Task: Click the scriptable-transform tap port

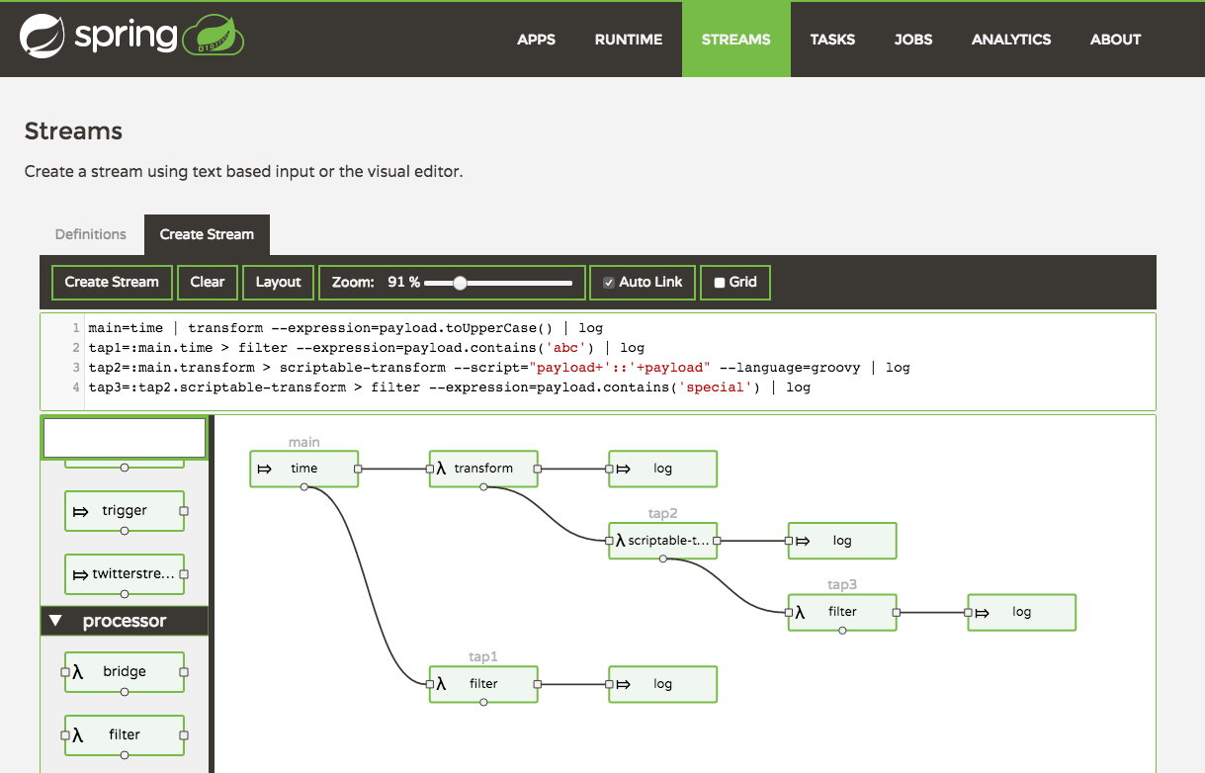Action: point(663,559)
